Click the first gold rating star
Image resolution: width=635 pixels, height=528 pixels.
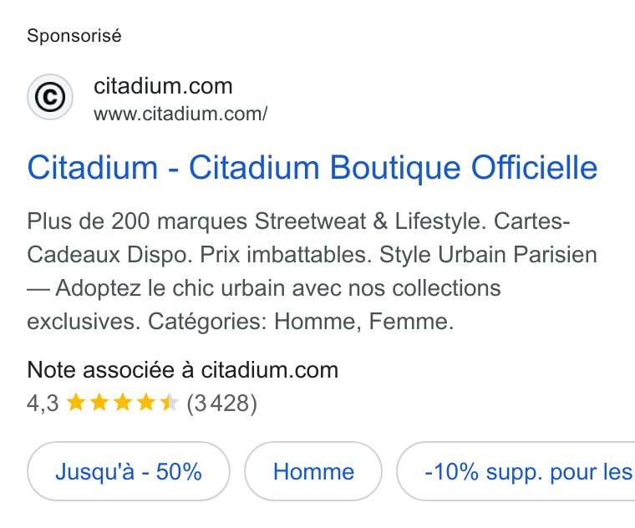(x=76, y=403)
